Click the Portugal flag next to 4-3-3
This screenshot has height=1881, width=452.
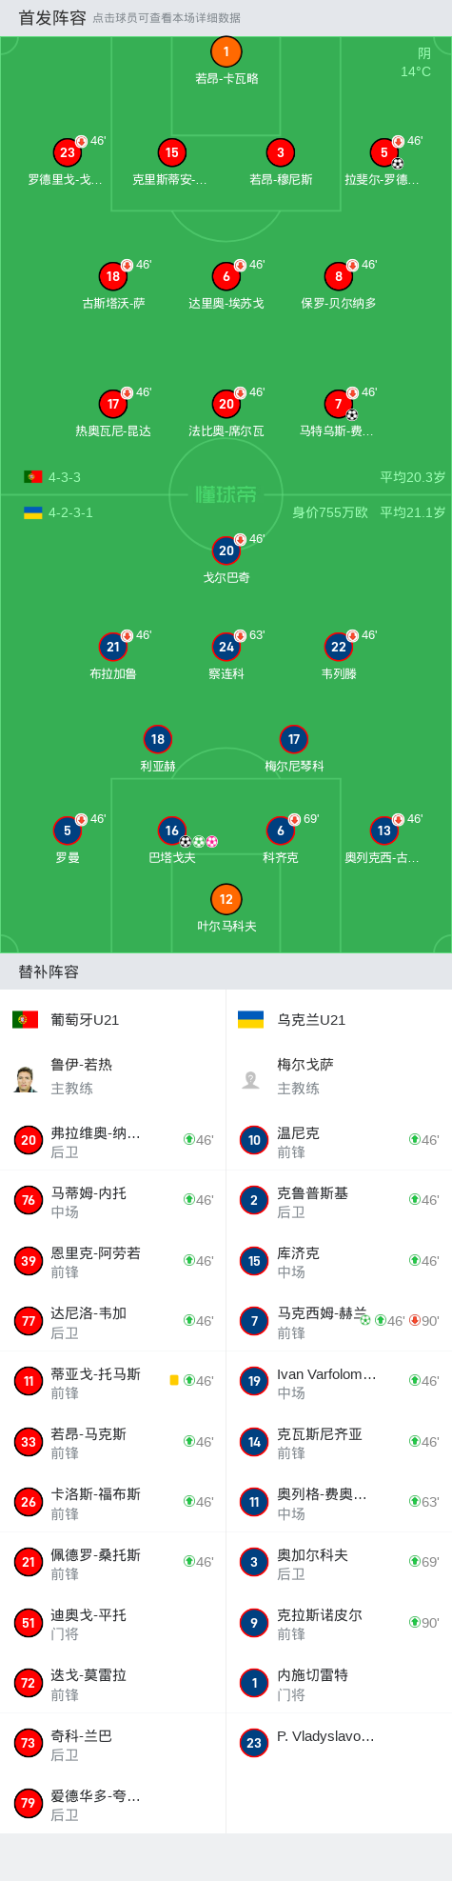click(x=33, y=476)
